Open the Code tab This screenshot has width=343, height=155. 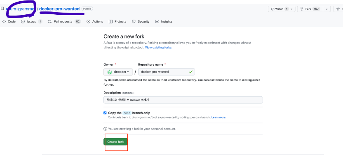point(9,22)
